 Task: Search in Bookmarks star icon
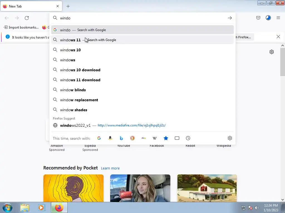166,138
